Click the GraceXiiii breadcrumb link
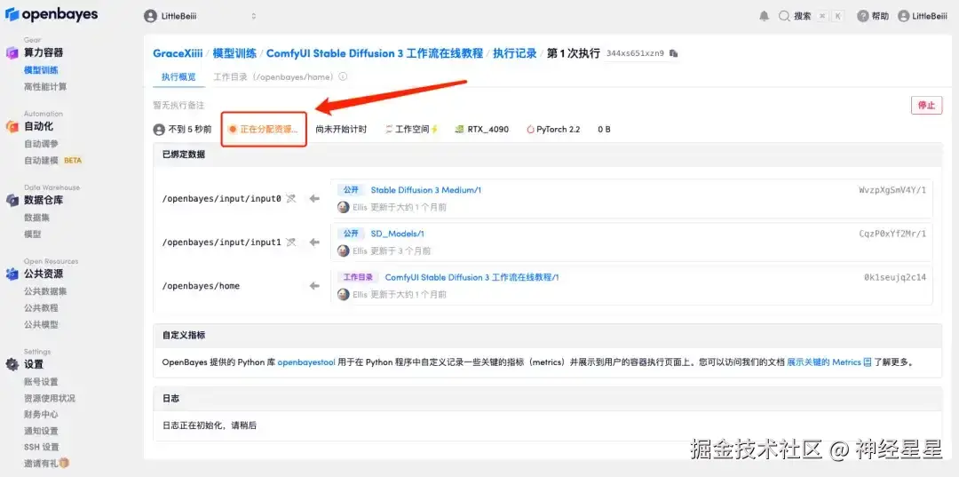Image resolution: width=959 pixels, height=477 pixels. click(x=178, y=53)
